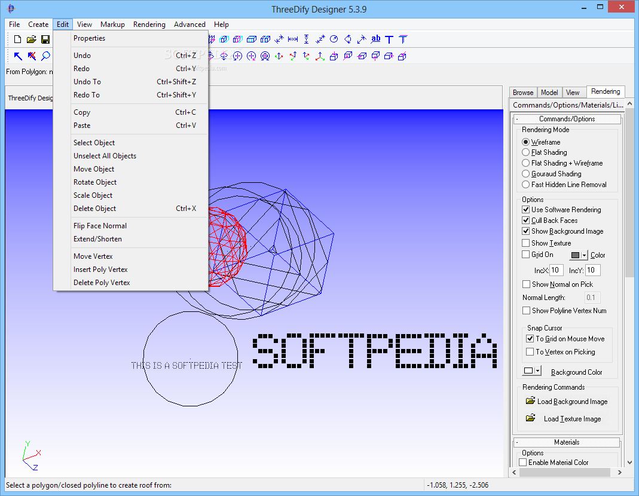
Task: Click the panel's vertical scrollbar down arrow
Action: coord(629,462)
